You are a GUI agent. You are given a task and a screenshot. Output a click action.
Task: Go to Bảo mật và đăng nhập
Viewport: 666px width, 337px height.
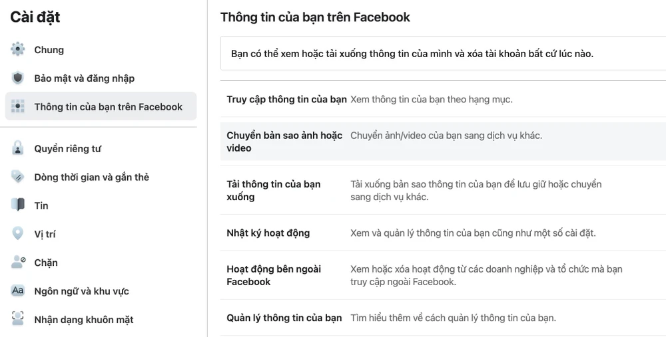tap(85, 78)
